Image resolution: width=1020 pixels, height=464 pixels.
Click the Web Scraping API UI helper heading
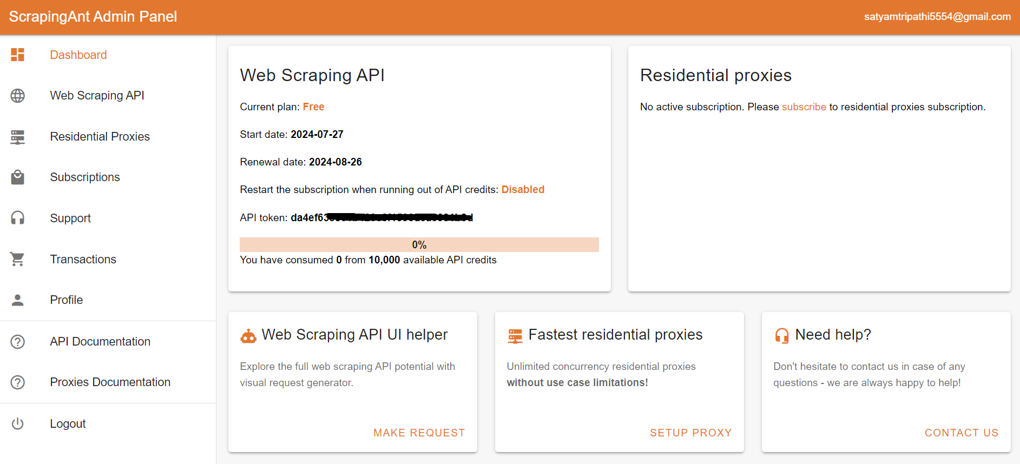point(354,335)
